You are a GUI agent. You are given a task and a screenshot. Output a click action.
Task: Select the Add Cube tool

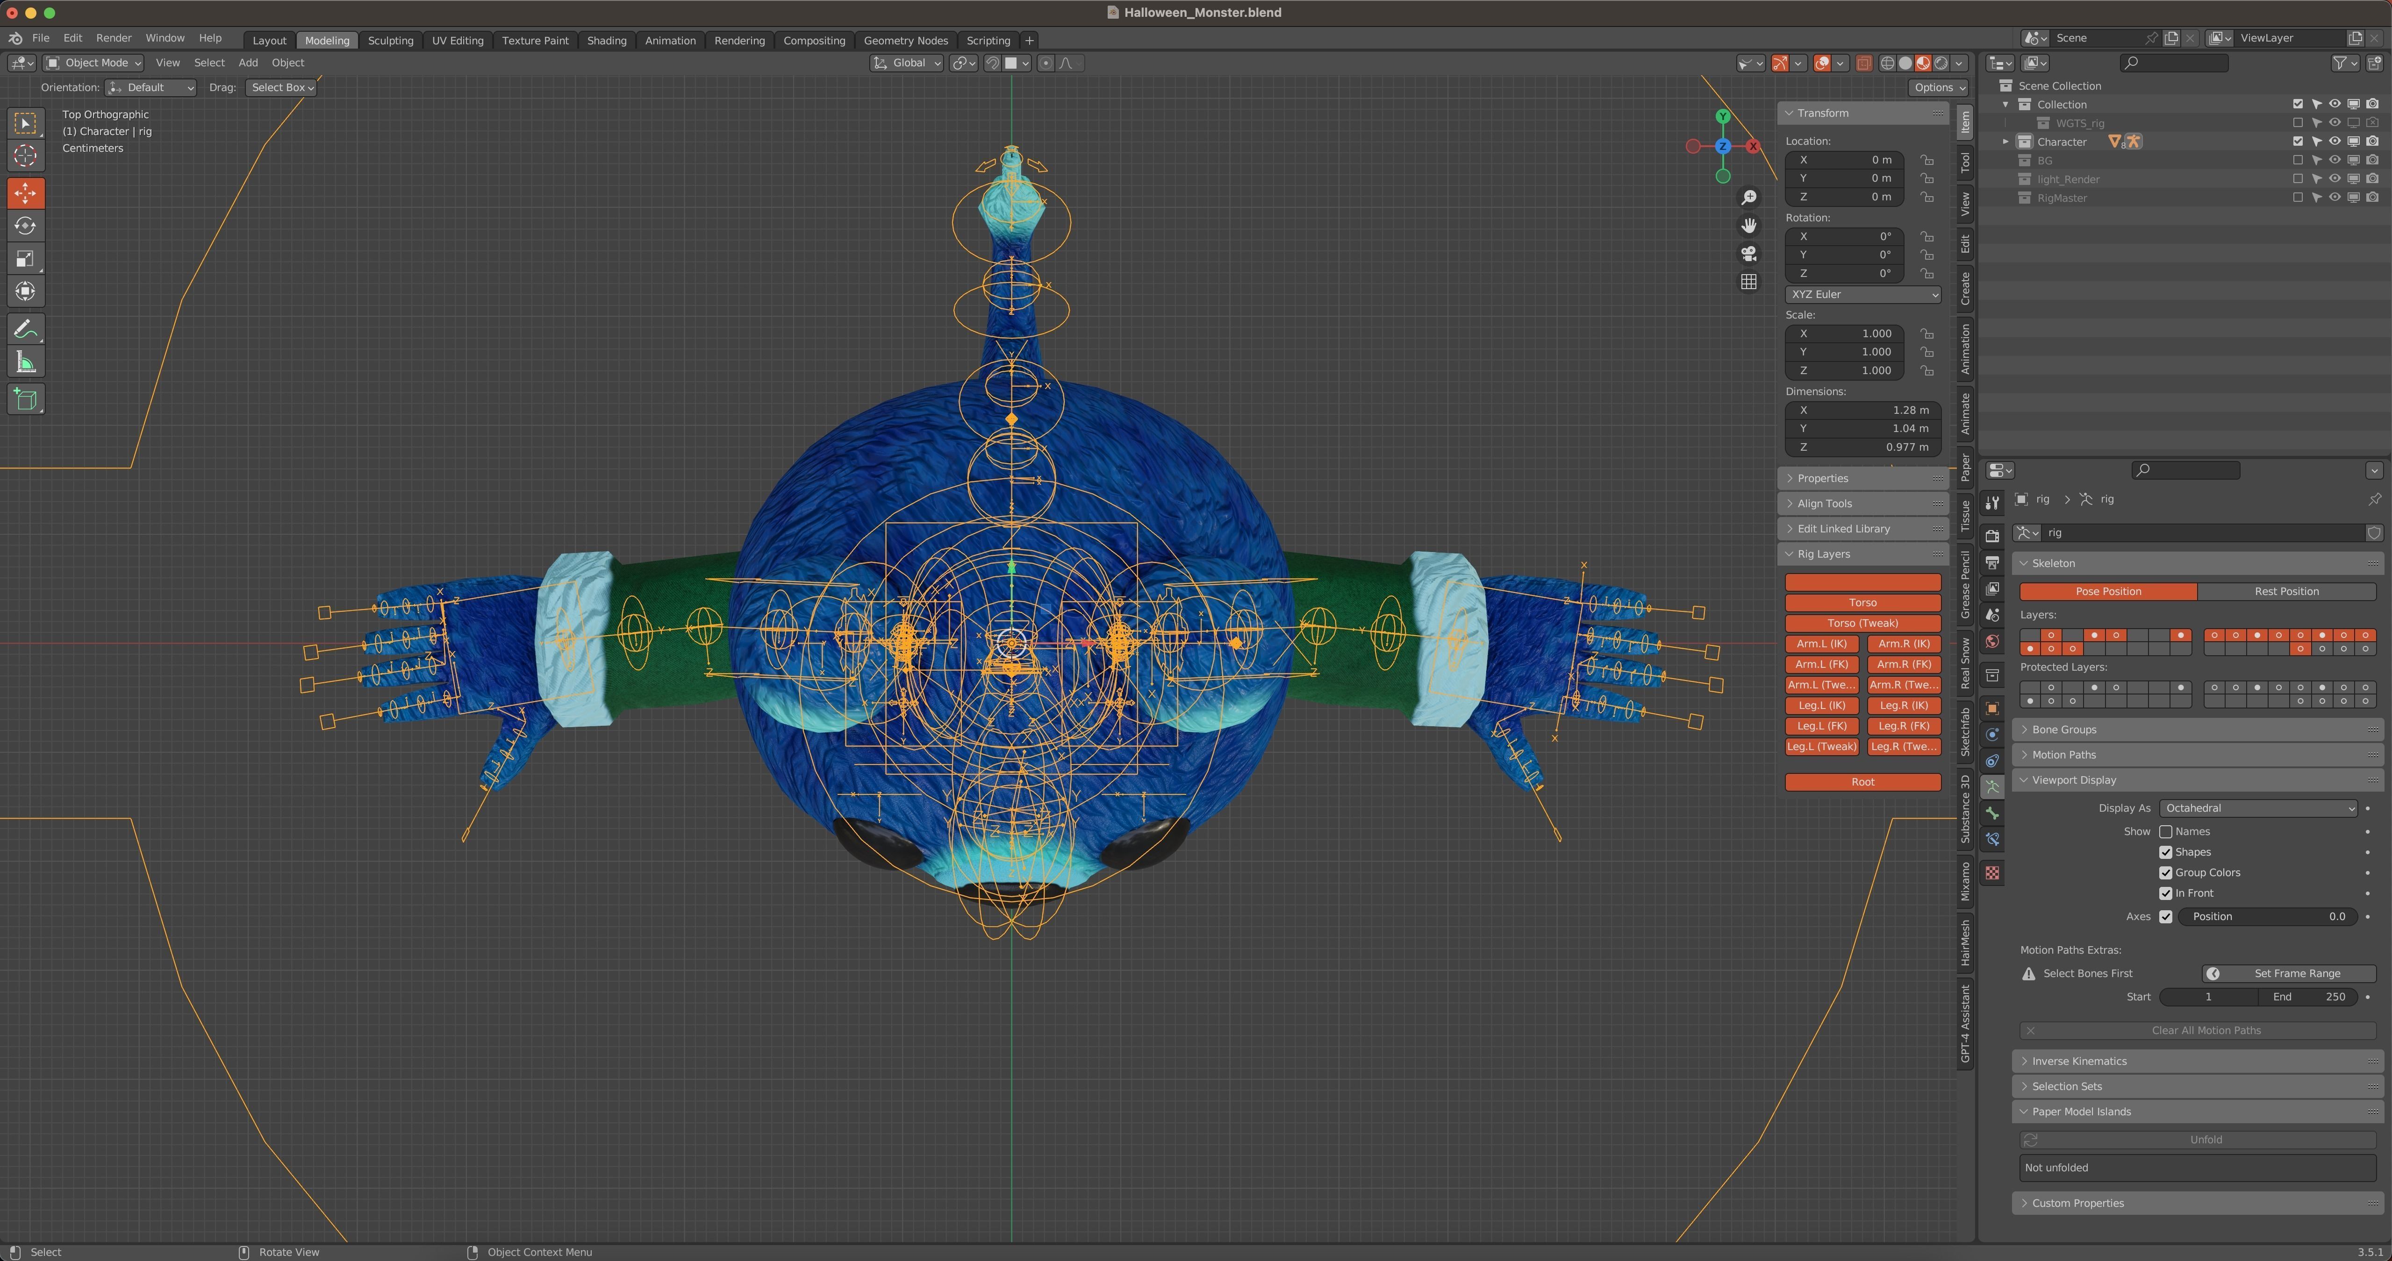click(x=25, y=400)
